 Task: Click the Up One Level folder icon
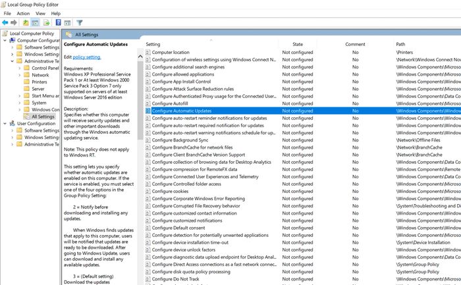click(26, 22)
